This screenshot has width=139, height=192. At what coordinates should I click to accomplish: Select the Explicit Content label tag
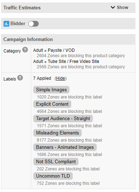pos(52,104)
